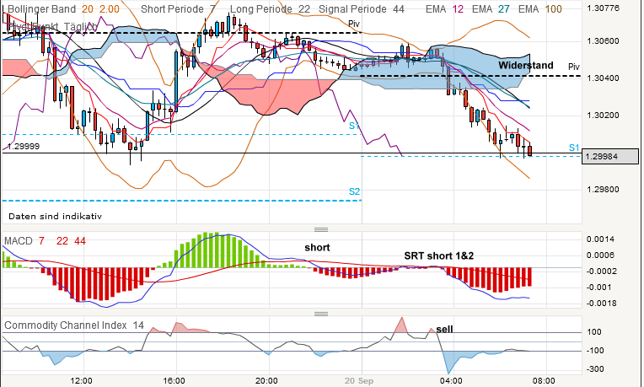Click the 1.30200 price axis label

[604, 115]
